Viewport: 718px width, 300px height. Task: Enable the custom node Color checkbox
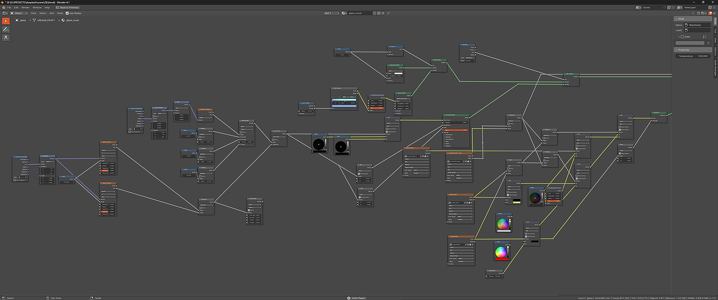(682, 37)
